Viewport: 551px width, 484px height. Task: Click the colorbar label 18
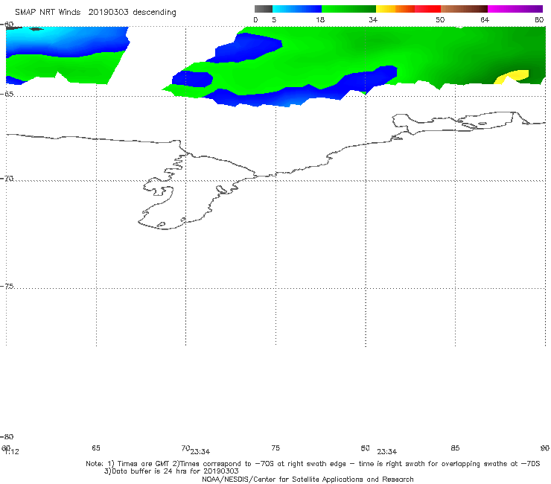point(320,19)
